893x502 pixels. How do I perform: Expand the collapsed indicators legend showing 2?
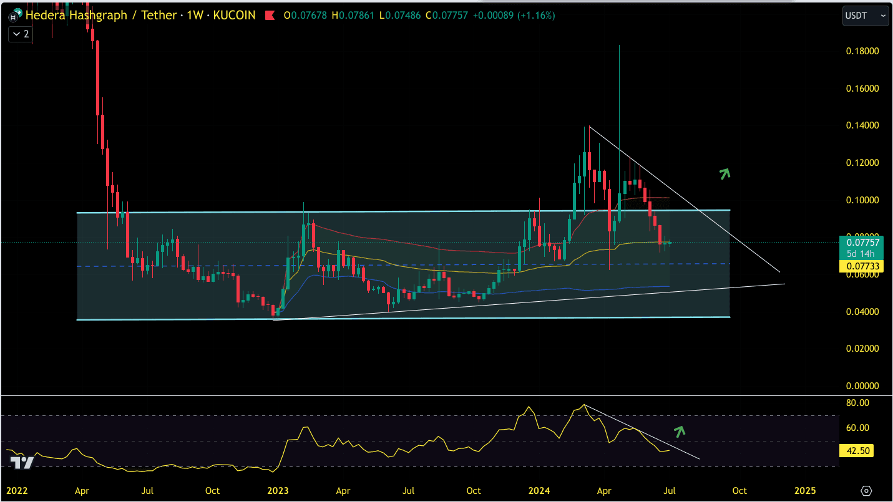coord(19,34)
